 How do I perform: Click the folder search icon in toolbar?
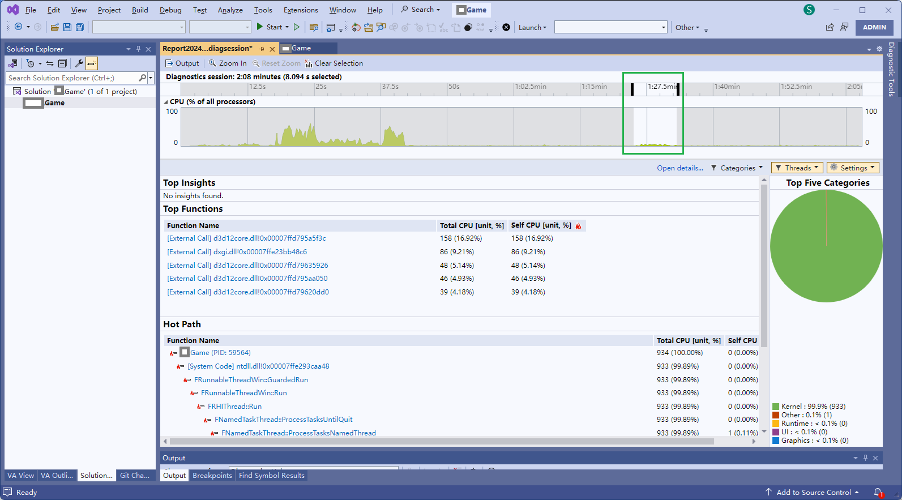(x=314, y=27)
